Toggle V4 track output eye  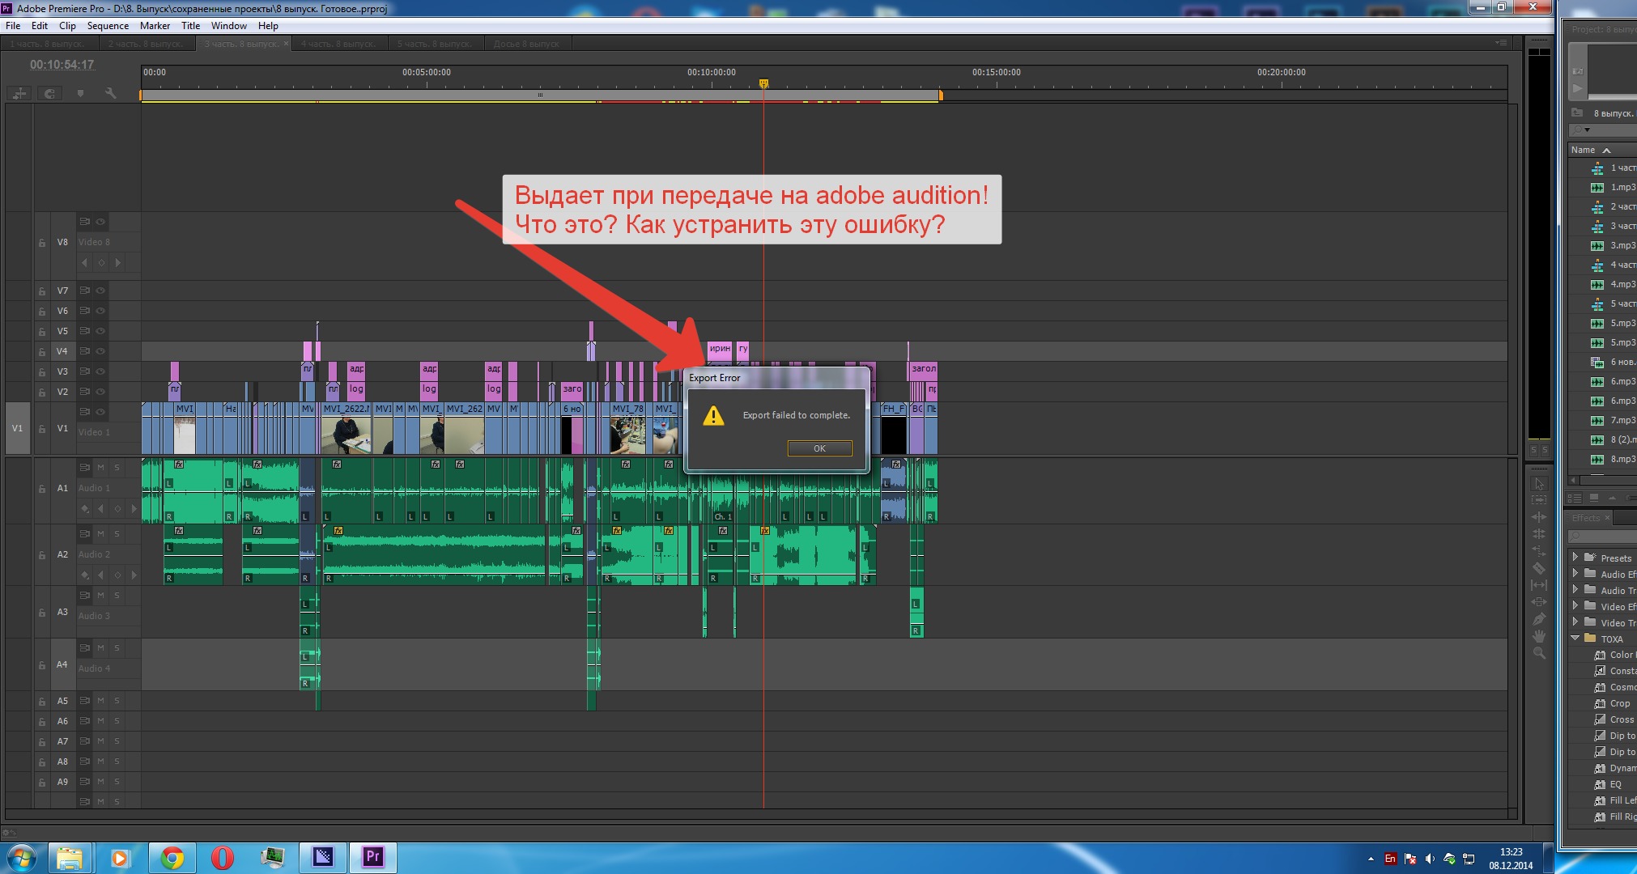pyautogui.click(x=101, y=351)
